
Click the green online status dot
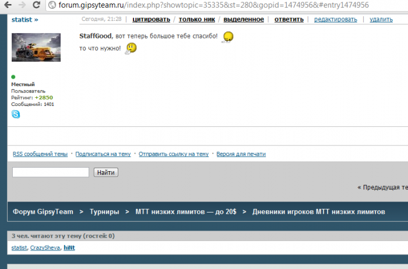point(13,77)
